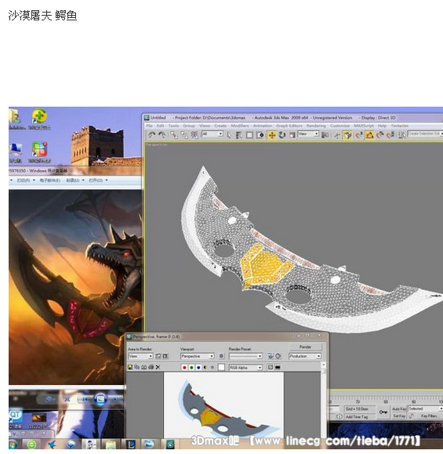Choose the Select and Link tool
443x454 pixels.
174,135
